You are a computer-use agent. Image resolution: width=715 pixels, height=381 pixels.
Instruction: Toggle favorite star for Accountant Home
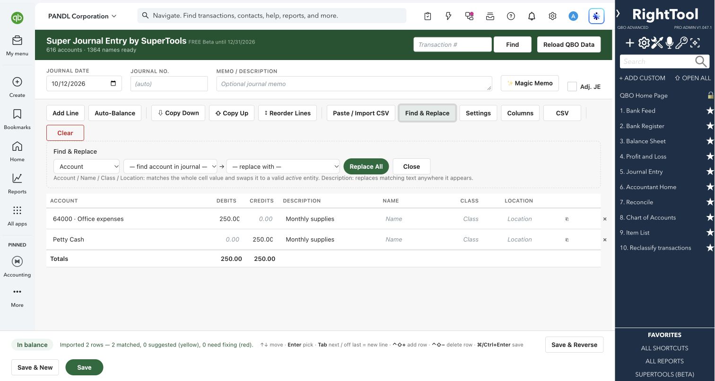tap(710, 187)
